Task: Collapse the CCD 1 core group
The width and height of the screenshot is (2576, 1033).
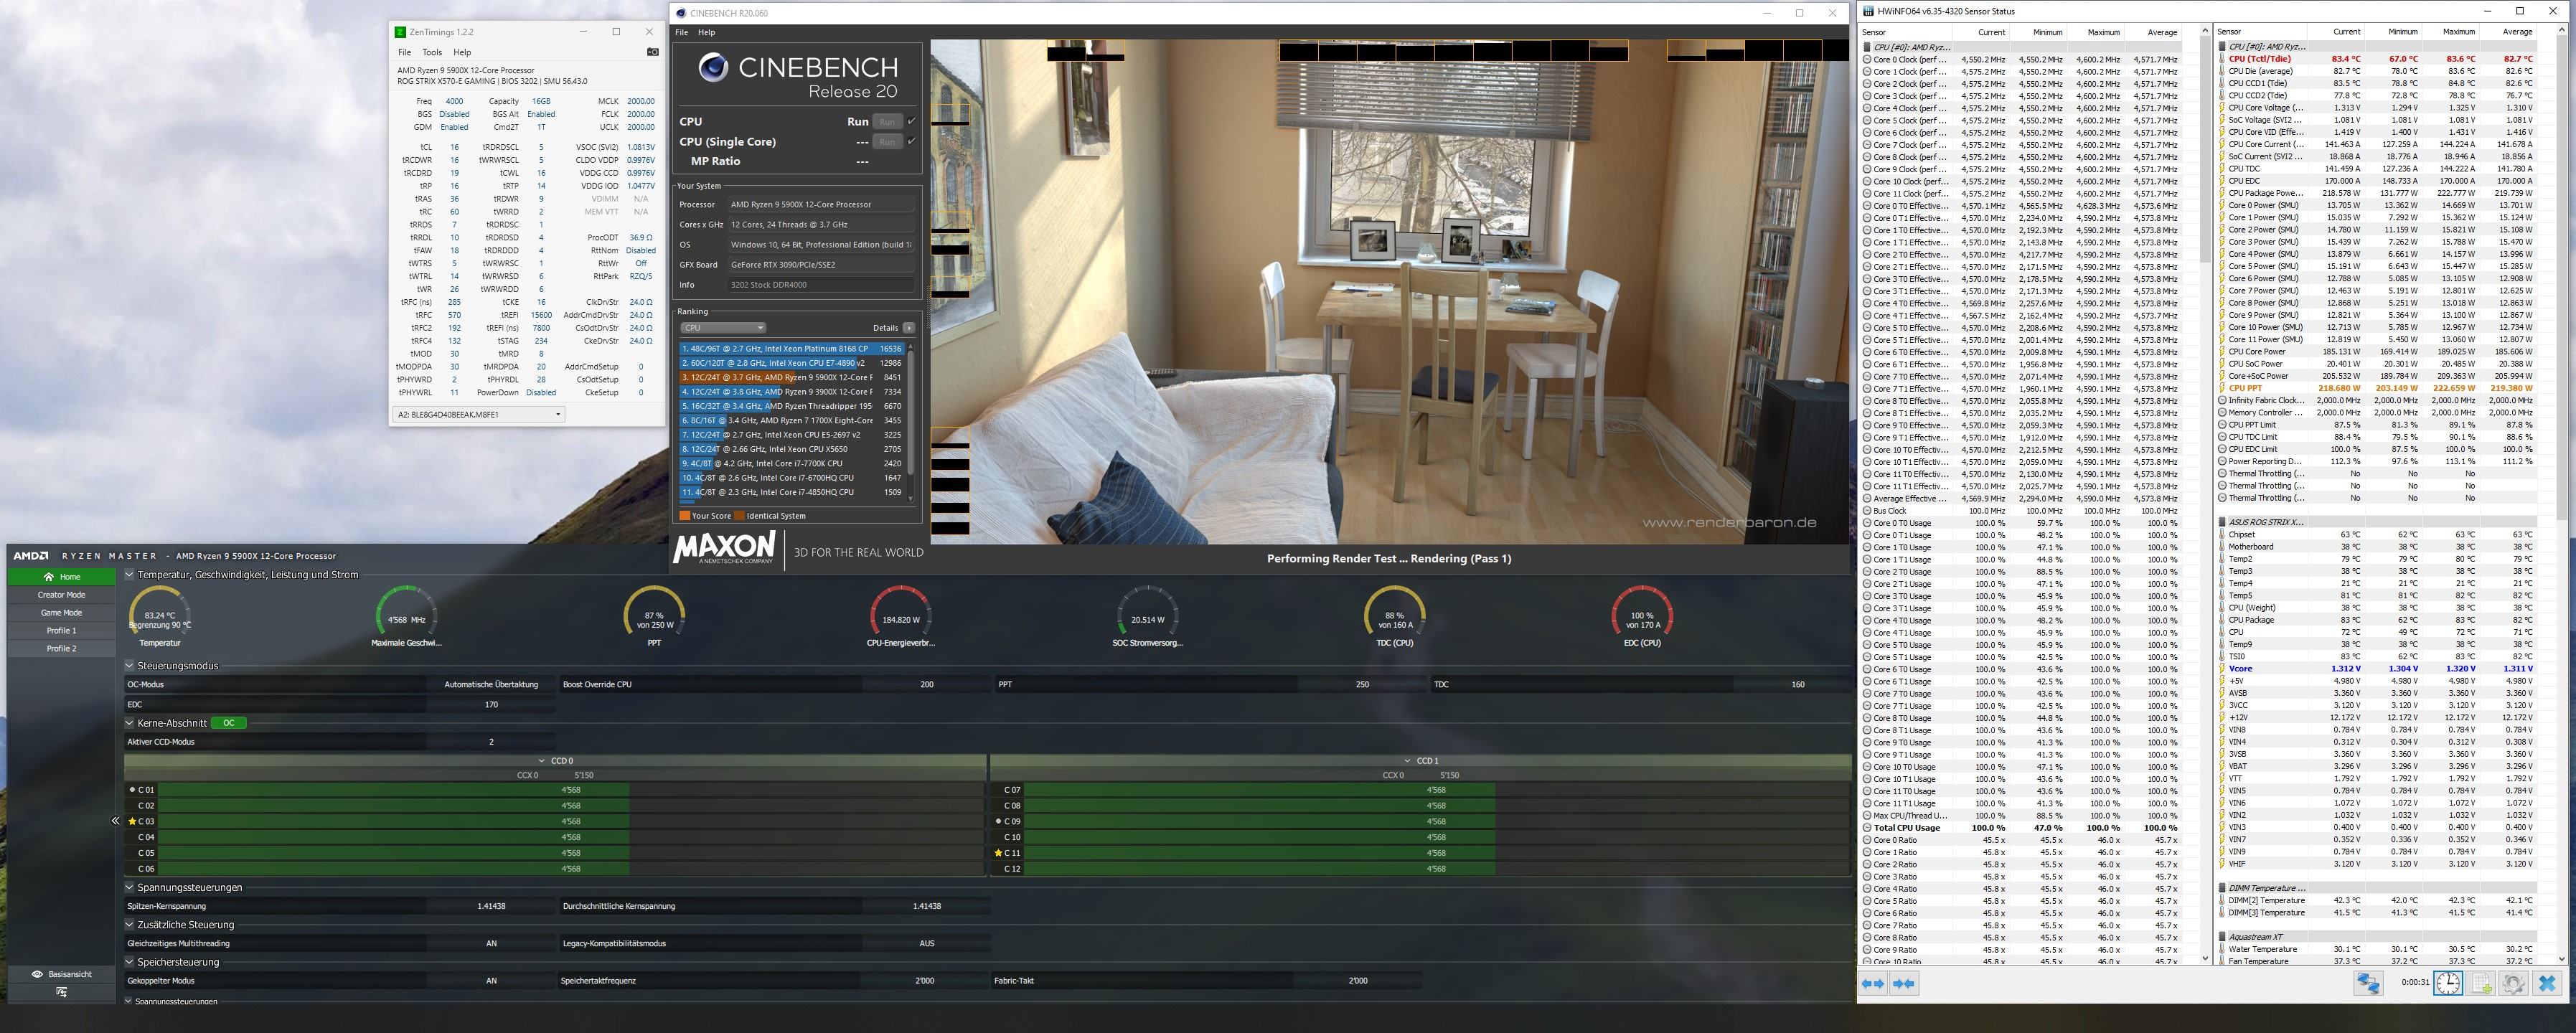Action: [1408, 761]
